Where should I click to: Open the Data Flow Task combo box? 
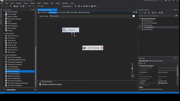tap(92, 16)
